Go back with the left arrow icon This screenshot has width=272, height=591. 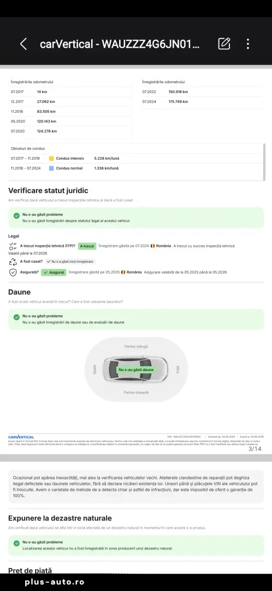[23, 44]
